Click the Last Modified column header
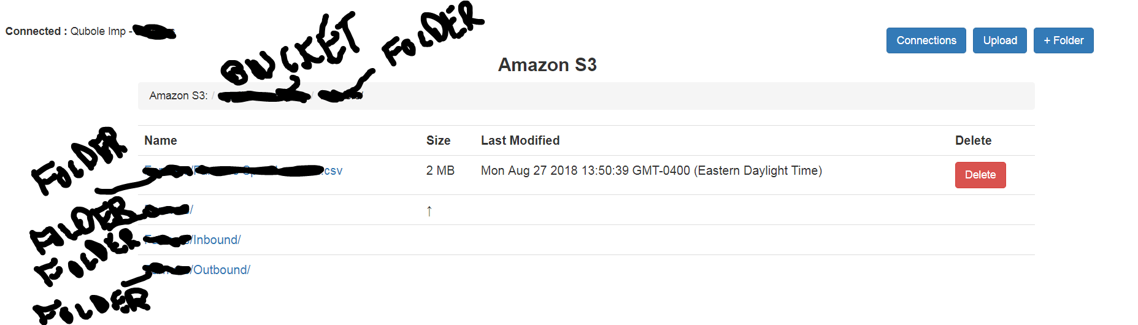The width and height of the screenshot is (1138, 325). (x=520, y=140)
